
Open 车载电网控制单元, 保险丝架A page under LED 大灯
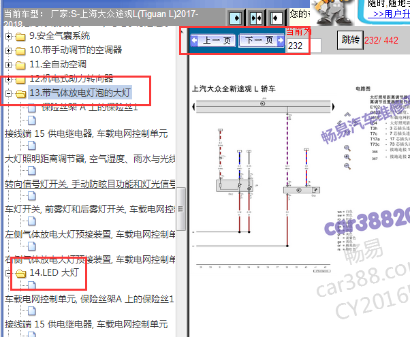tap(89, 299)
